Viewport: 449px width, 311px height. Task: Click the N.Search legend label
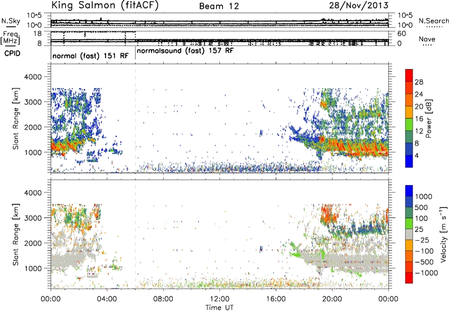[433, 21]
